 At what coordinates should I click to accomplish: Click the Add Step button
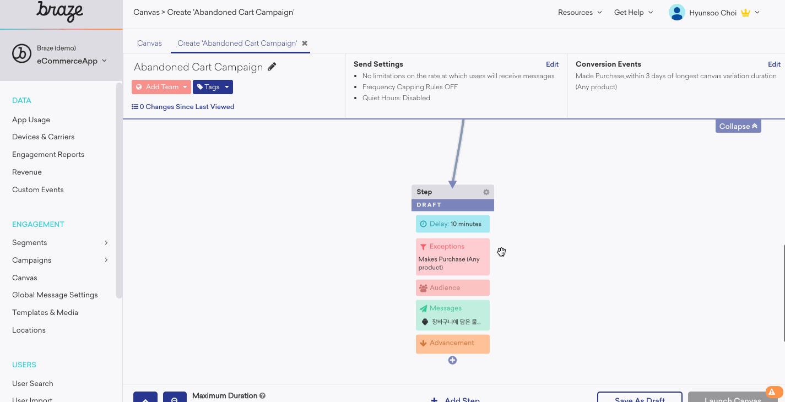coord(456,400)
